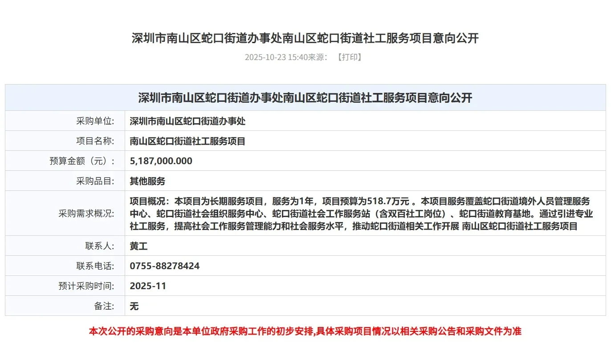Select the planned purchase date 2025-11
Screen dimensions: 615x343
coord(147,286)
